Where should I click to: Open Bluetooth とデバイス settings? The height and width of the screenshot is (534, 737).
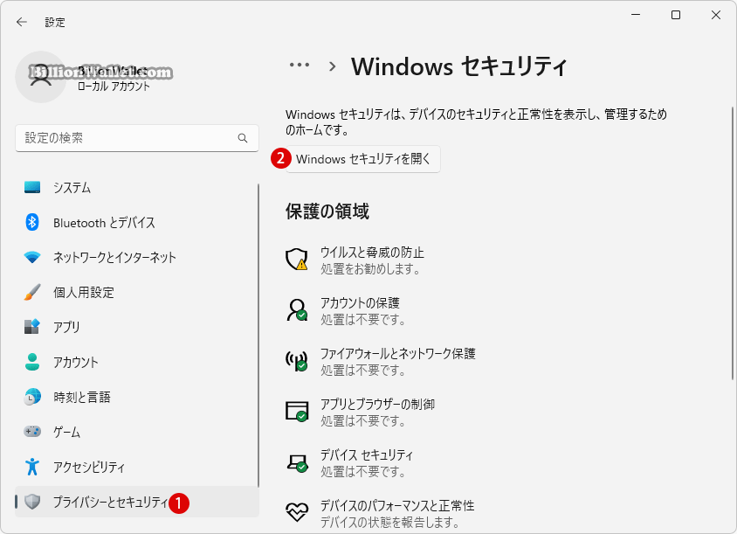tap(137, 222)
